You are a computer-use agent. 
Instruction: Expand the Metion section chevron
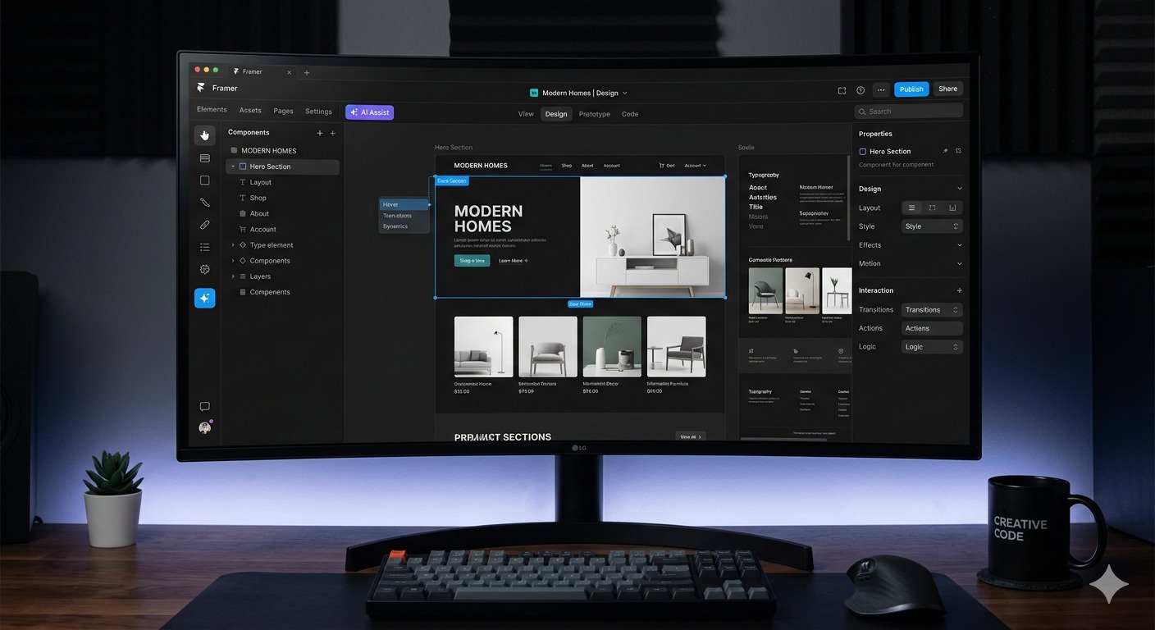960,264
